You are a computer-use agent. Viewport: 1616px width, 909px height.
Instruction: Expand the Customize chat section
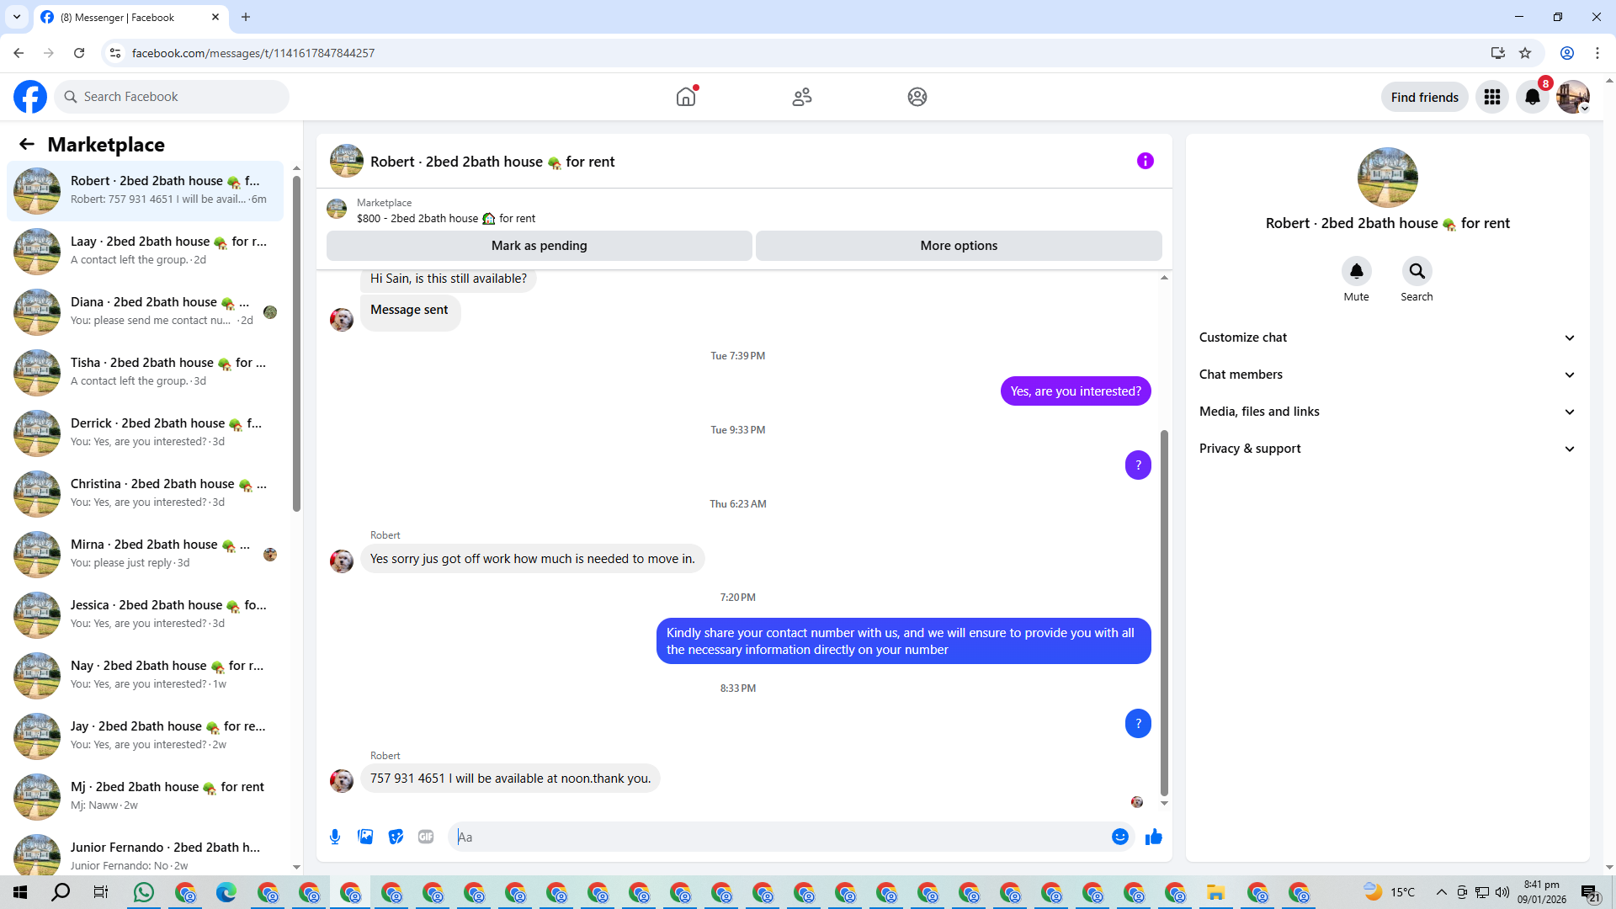[x=1386, y=338]
